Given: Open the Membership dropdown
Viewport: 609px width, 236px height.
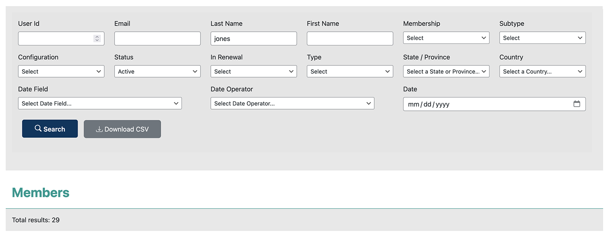Looking at the screenshot, I should click(446, 38).
